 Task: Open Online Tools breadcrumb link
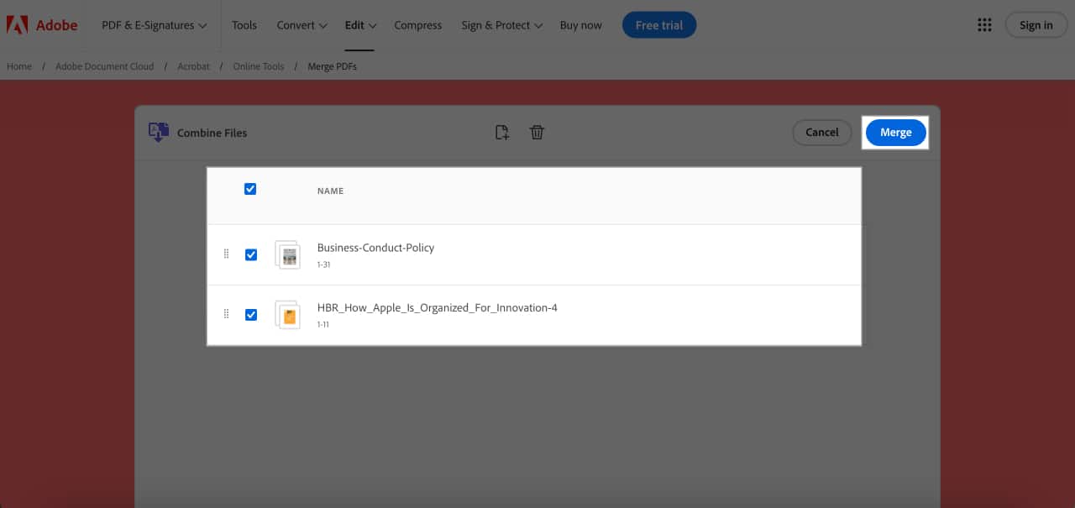[x=259, y=66]
